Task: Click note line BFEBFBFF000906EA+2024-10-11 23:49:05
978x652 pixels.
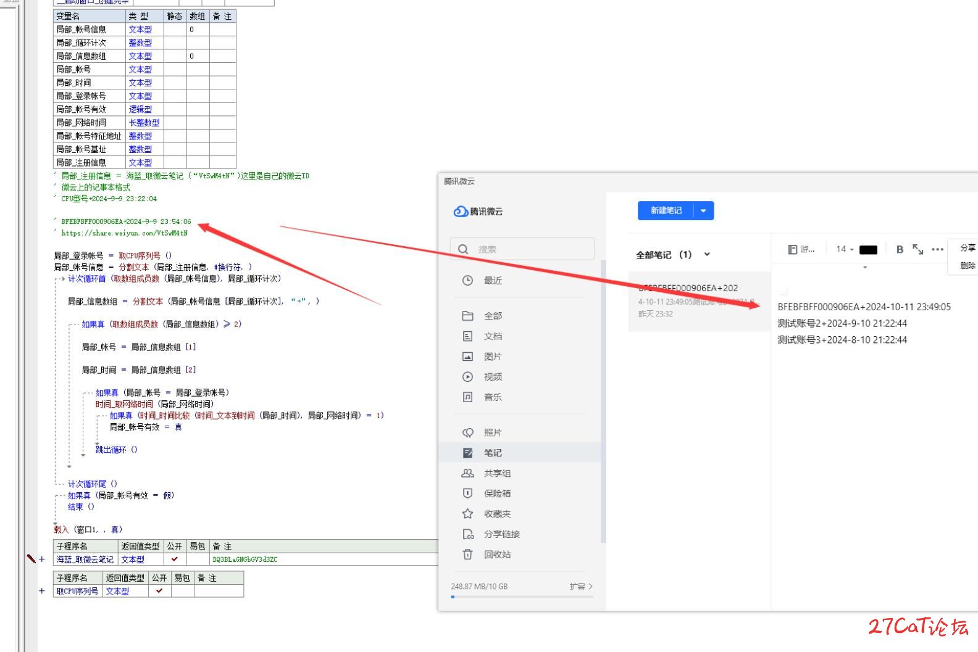Action: click(x=864, y=307)
